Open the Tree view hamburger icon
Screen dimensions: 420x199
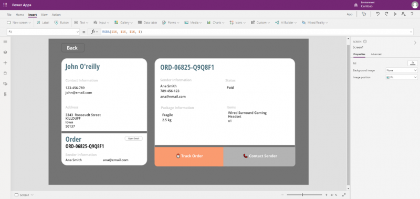(5, 42)
